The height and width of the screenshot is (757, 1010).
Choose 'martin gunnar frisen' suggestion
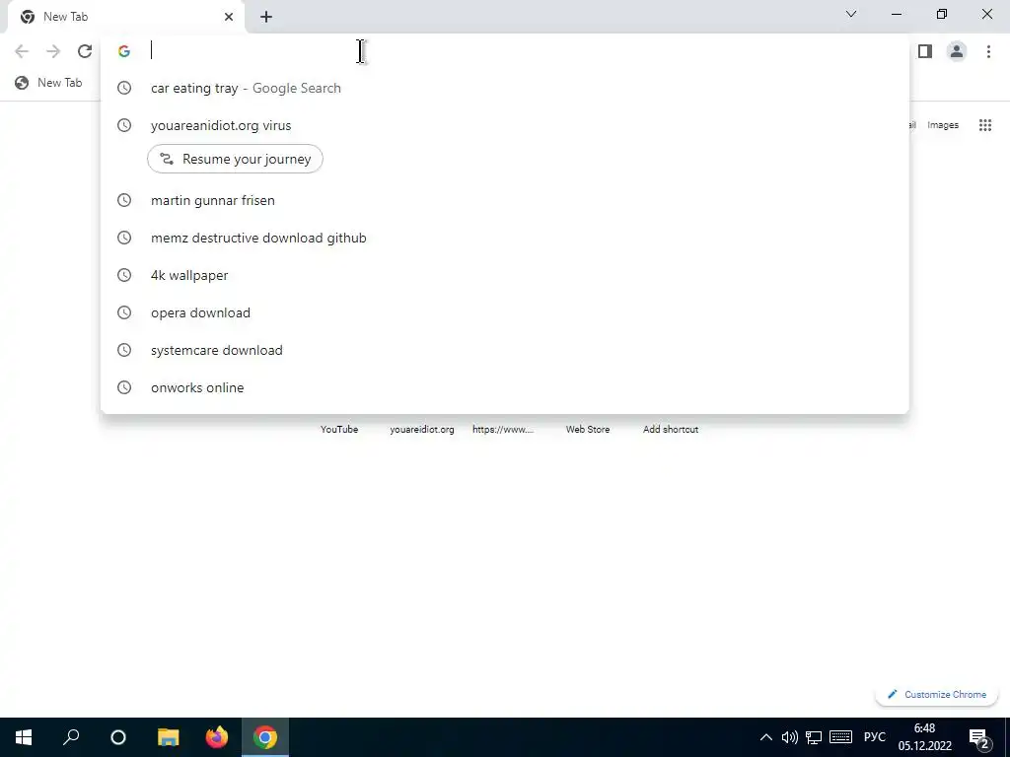pos(504,200)
